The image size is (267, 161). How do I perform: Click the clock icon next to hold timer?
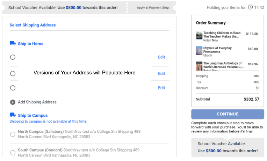click(x=250, y=7)
